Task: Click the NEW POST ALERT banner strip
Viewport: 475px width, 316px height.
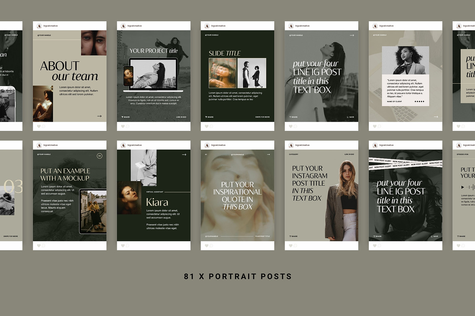Action: coord(405,163)
